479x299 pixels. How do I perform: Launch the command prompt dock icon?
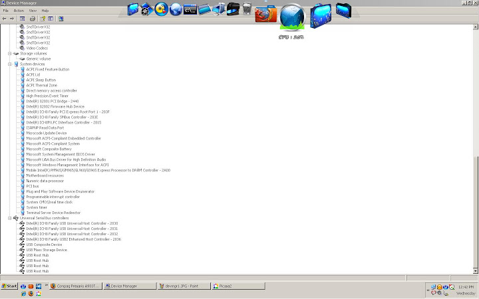(190, 10)
